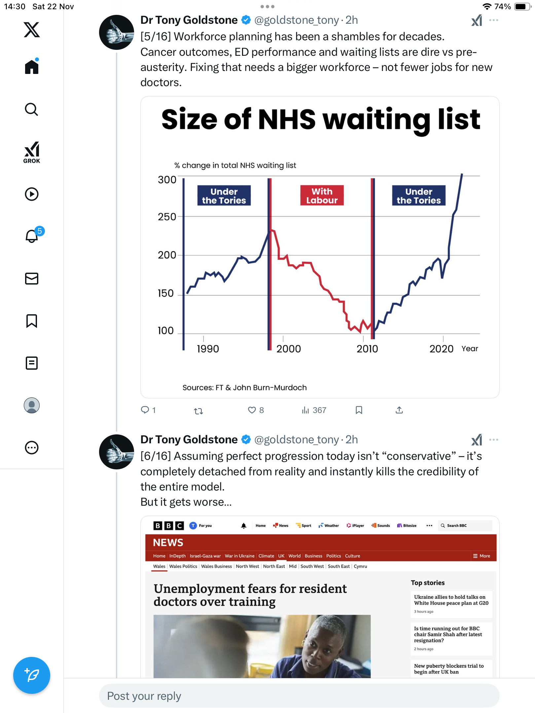Open the Profile item in sidebar
Viewport: 535px width, 713px height.
tap(32, 405)
